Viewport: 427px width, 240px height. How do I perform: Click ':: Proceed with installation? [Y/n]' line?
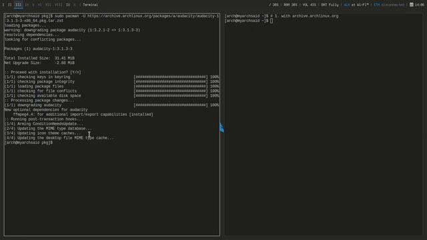pos(43,72)
